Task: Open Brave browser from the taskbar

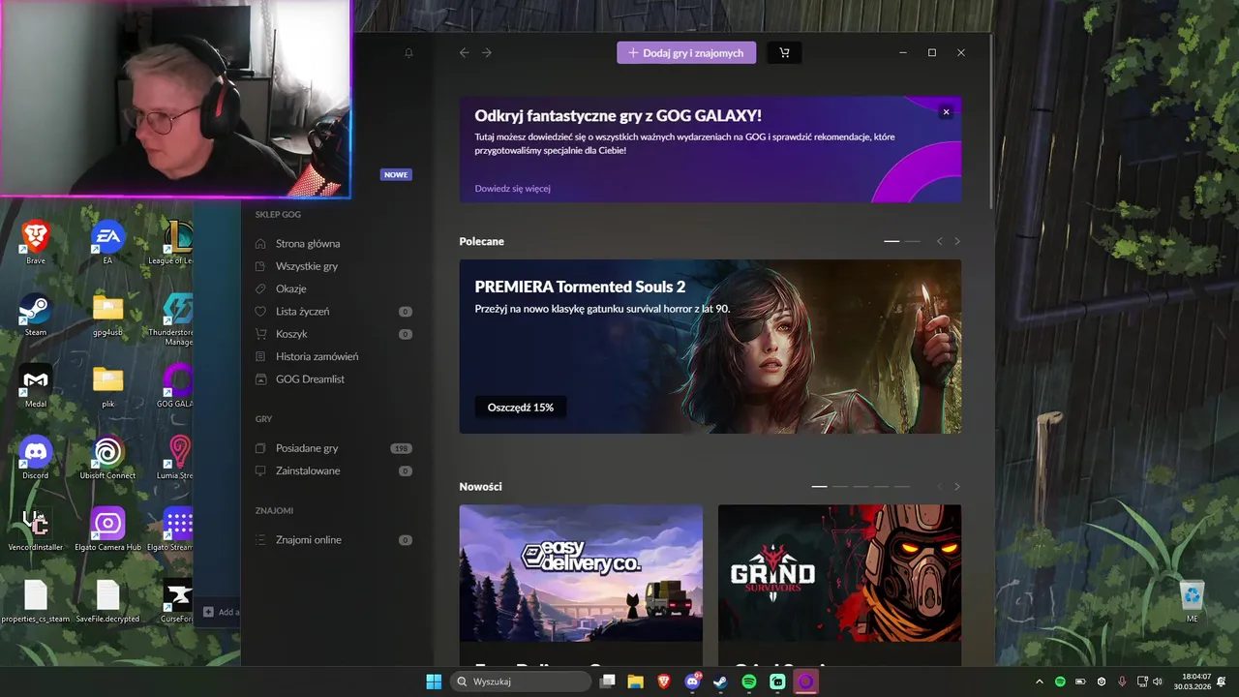Action: point(664,682)
